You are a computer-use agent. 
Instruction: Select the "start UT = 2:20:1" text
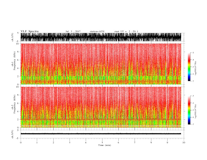126,31
